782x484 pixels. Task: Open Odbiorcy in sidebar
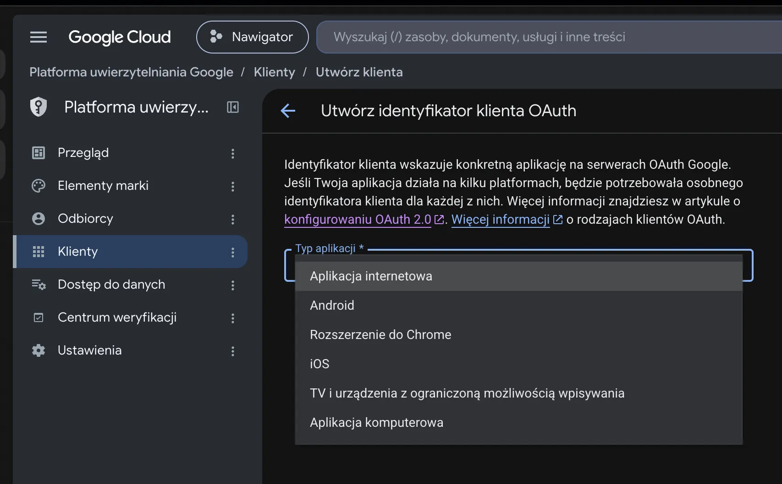[130, 219]
